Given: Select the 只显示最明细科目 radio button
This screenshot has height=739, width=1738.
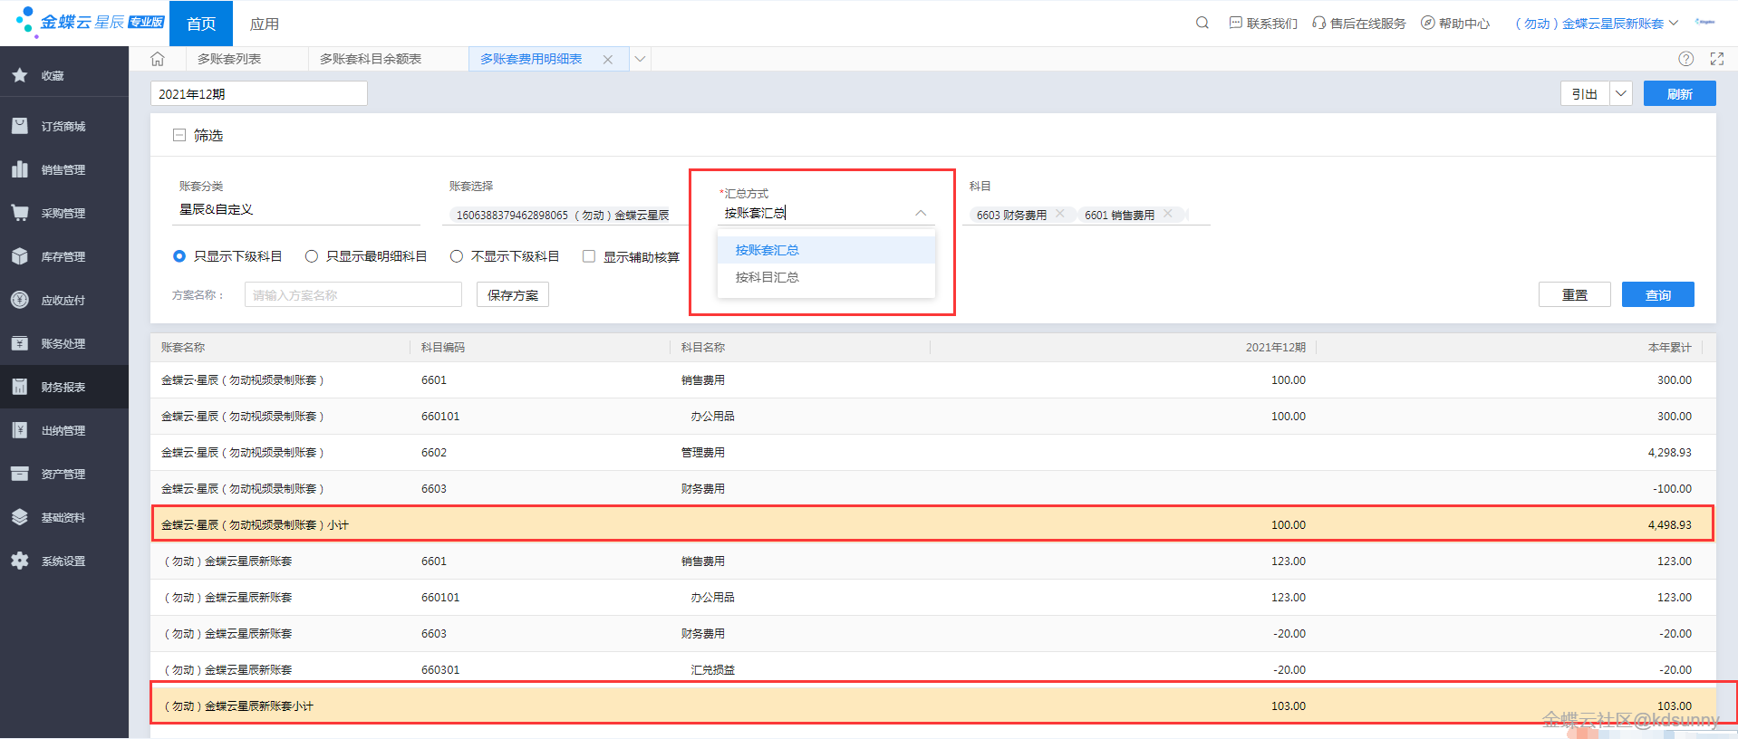Looking at the screenshot, I should (x=312, y=256).
